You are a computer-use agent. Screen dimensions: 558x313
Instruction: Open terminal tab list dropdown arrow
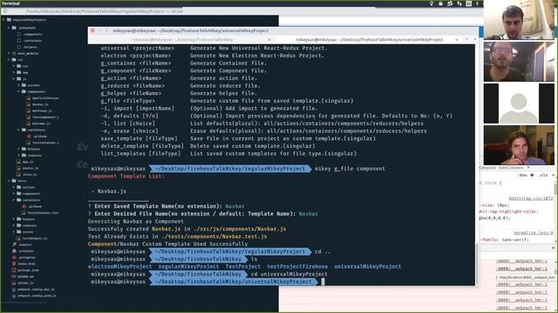point(475,39)
